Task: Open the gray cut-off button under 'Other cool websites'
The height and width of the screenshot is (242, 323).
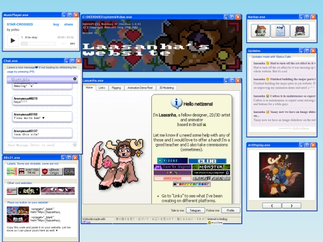Action: coord(12,191)
